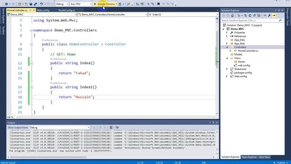Click the View Code icon in Solution Explorer

coord(265,15)
